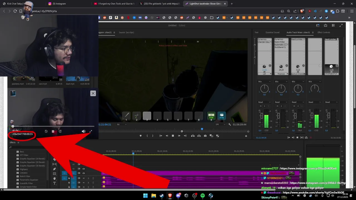The image size is (356, 200).
Task: Open the button editor plus icon
Action: (x=246, y=136)
